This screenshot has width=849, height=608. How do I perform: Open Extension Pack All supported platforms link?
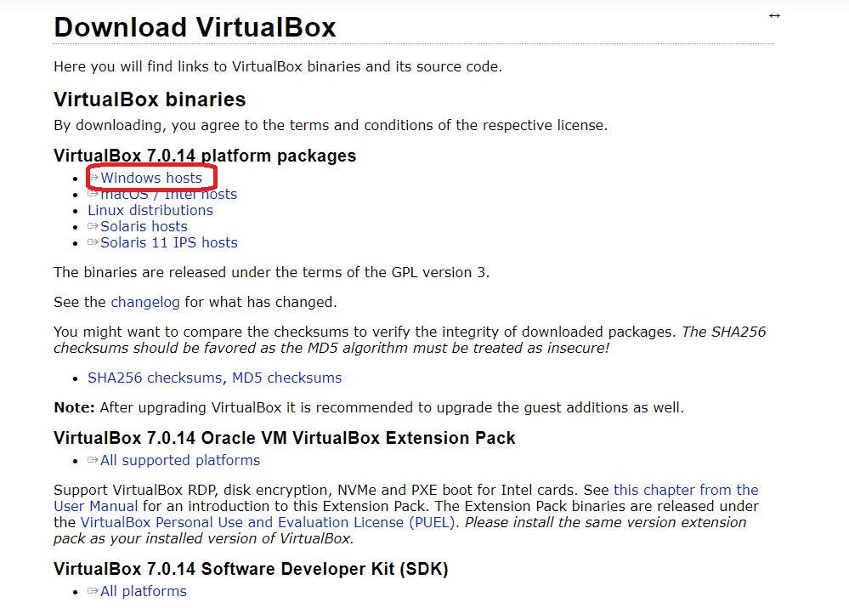pyautogui.click(x=180, y=460)
